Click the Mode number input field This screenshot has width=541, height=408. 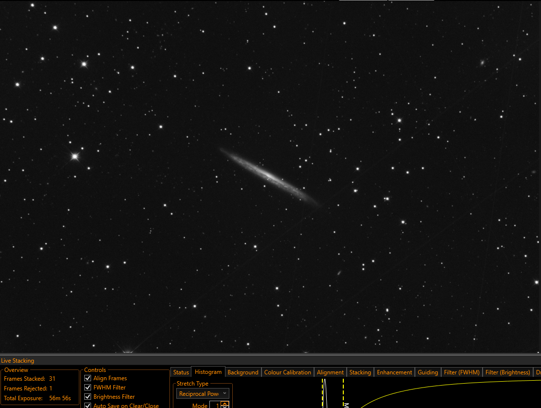215,405
